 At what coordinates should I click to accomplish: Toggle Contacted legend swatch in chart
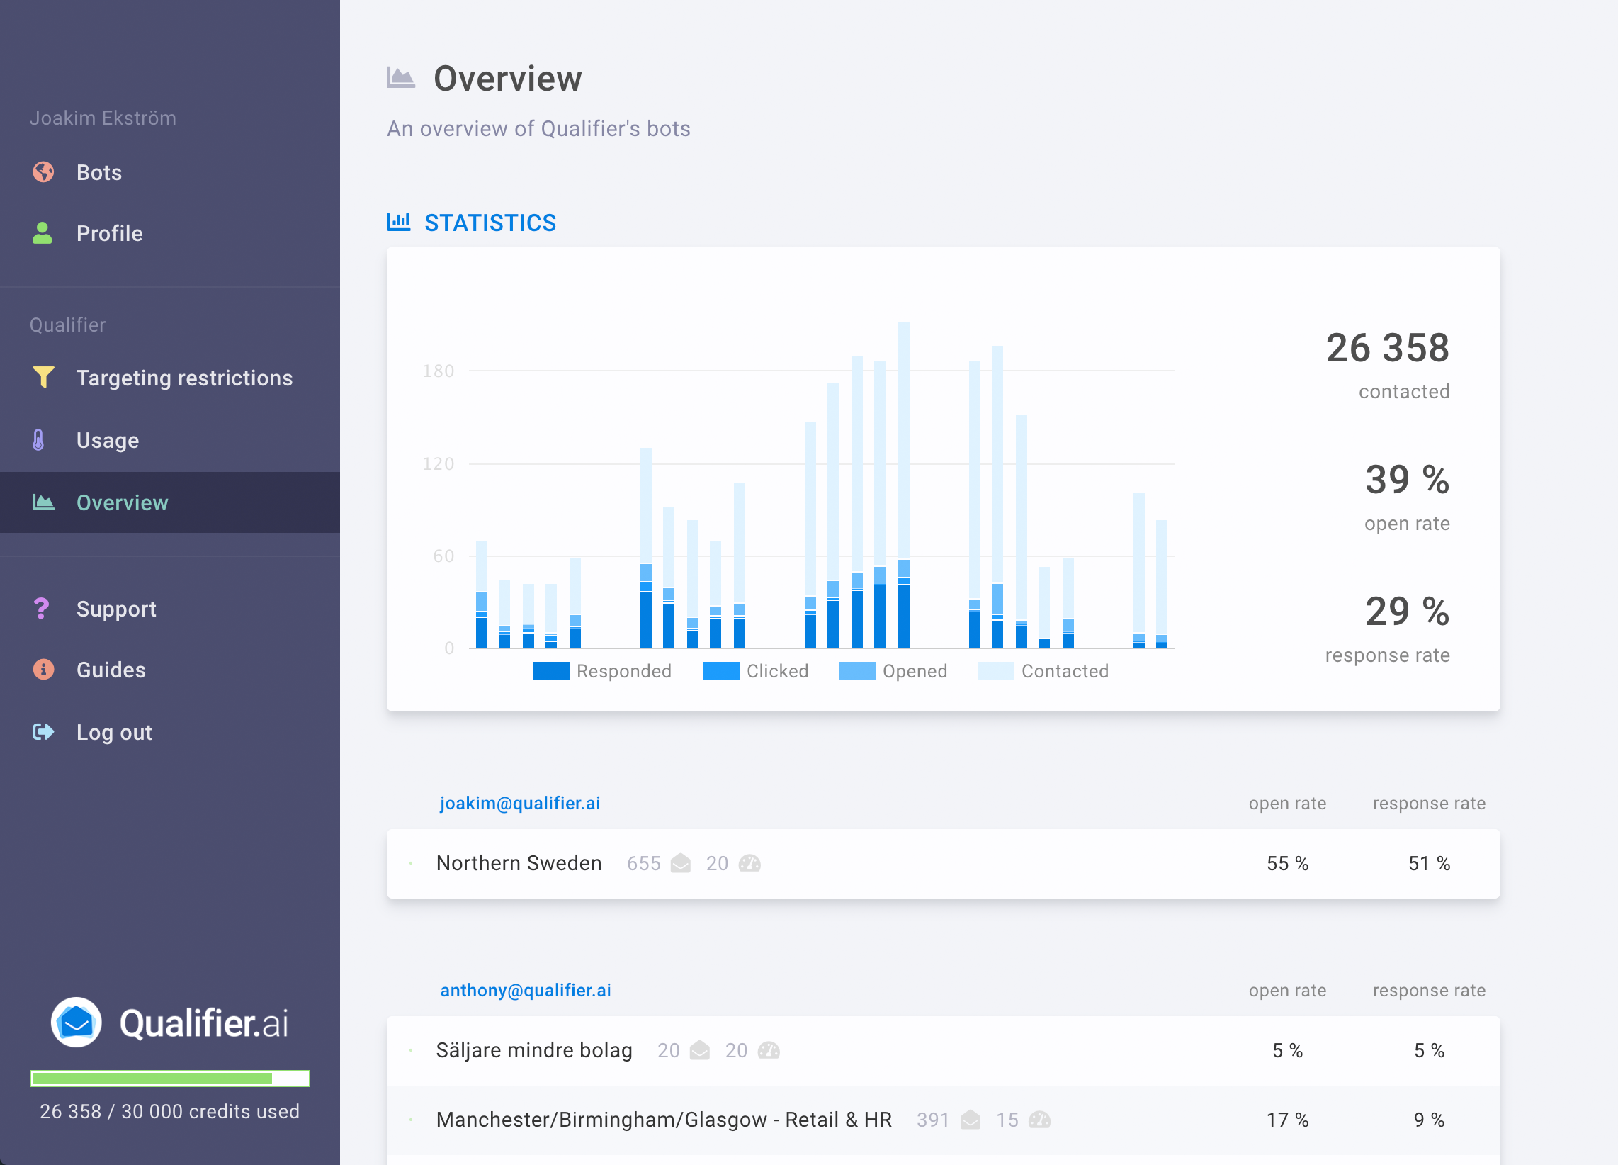click(x=996, y=671)
